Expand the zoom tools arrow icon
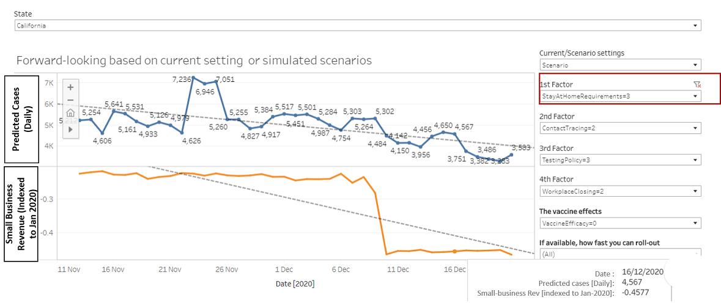Viewport: 721px width, 303px height. tap(70, 130)
